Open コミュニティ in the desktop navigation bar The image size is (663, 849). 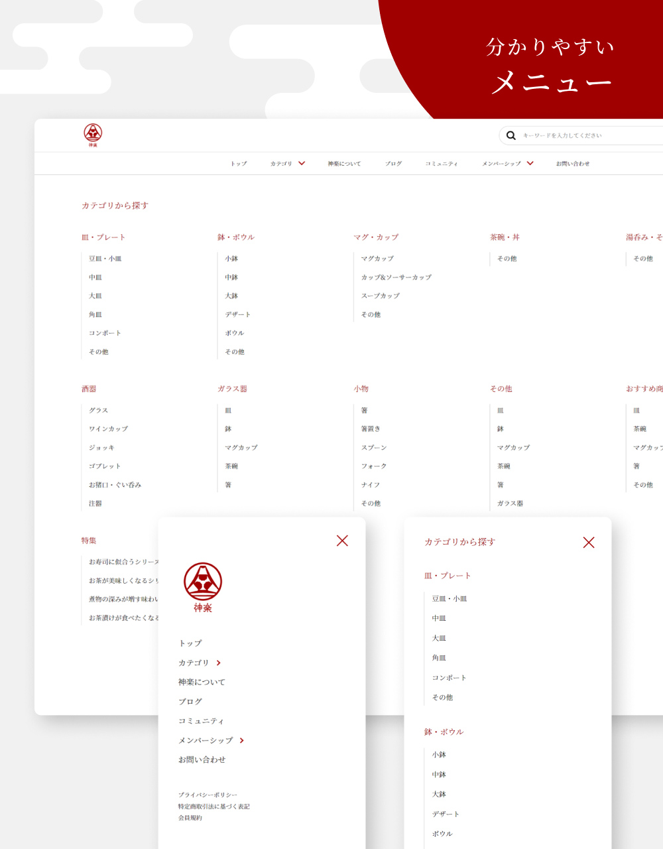coord(442,164)
